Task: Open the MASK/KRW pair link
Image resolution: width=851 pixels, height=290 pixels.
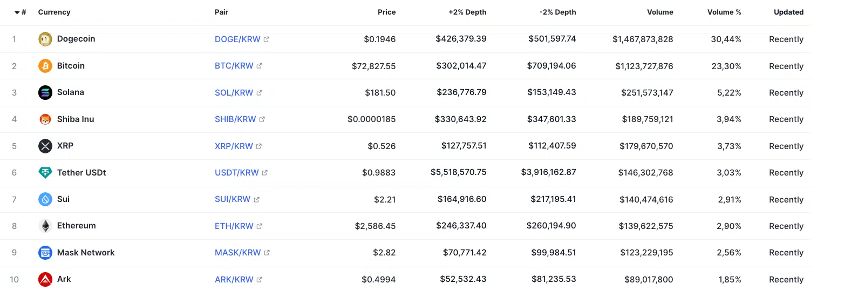Action: click(237, 253)
